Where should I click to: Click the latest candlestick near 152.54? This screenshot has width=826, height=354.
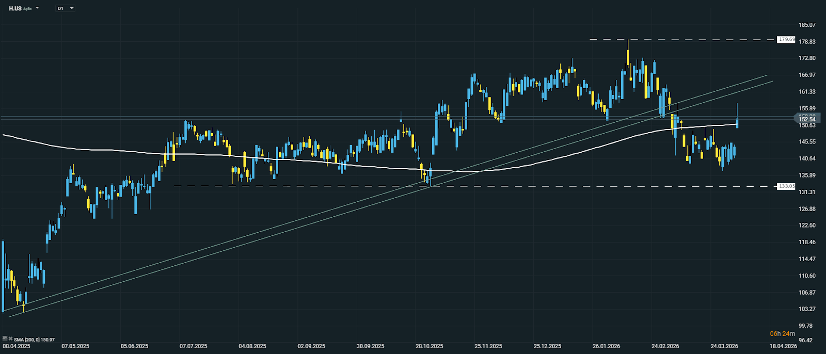point(738,122)
